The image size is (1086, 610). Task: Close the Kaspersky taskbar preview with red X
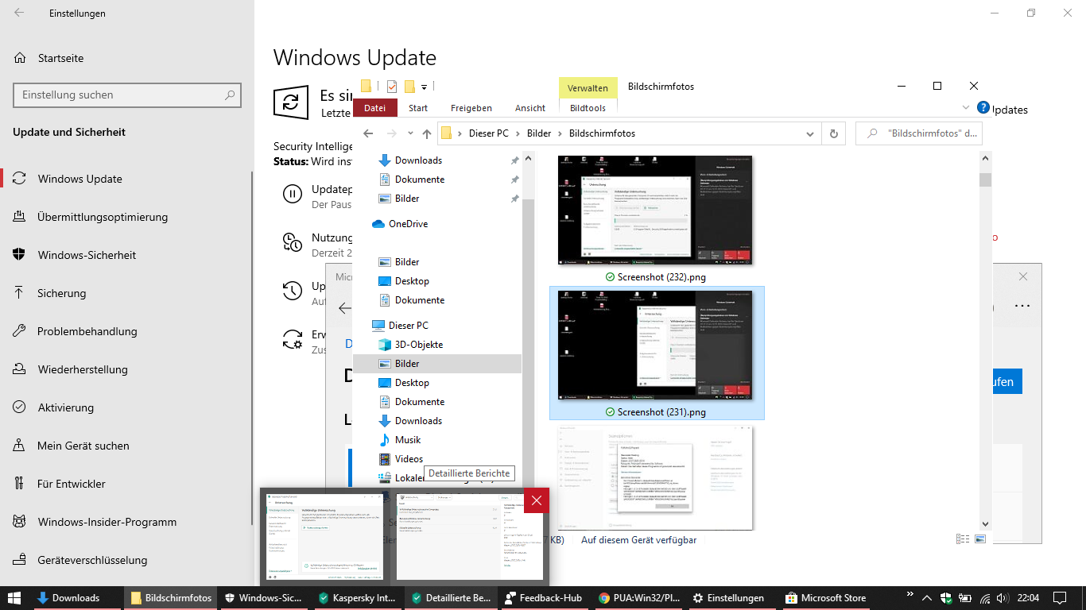click(537, 500)
